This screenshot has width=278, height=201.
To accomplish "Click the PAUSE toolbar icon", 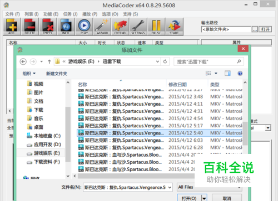I will point(156,27).
